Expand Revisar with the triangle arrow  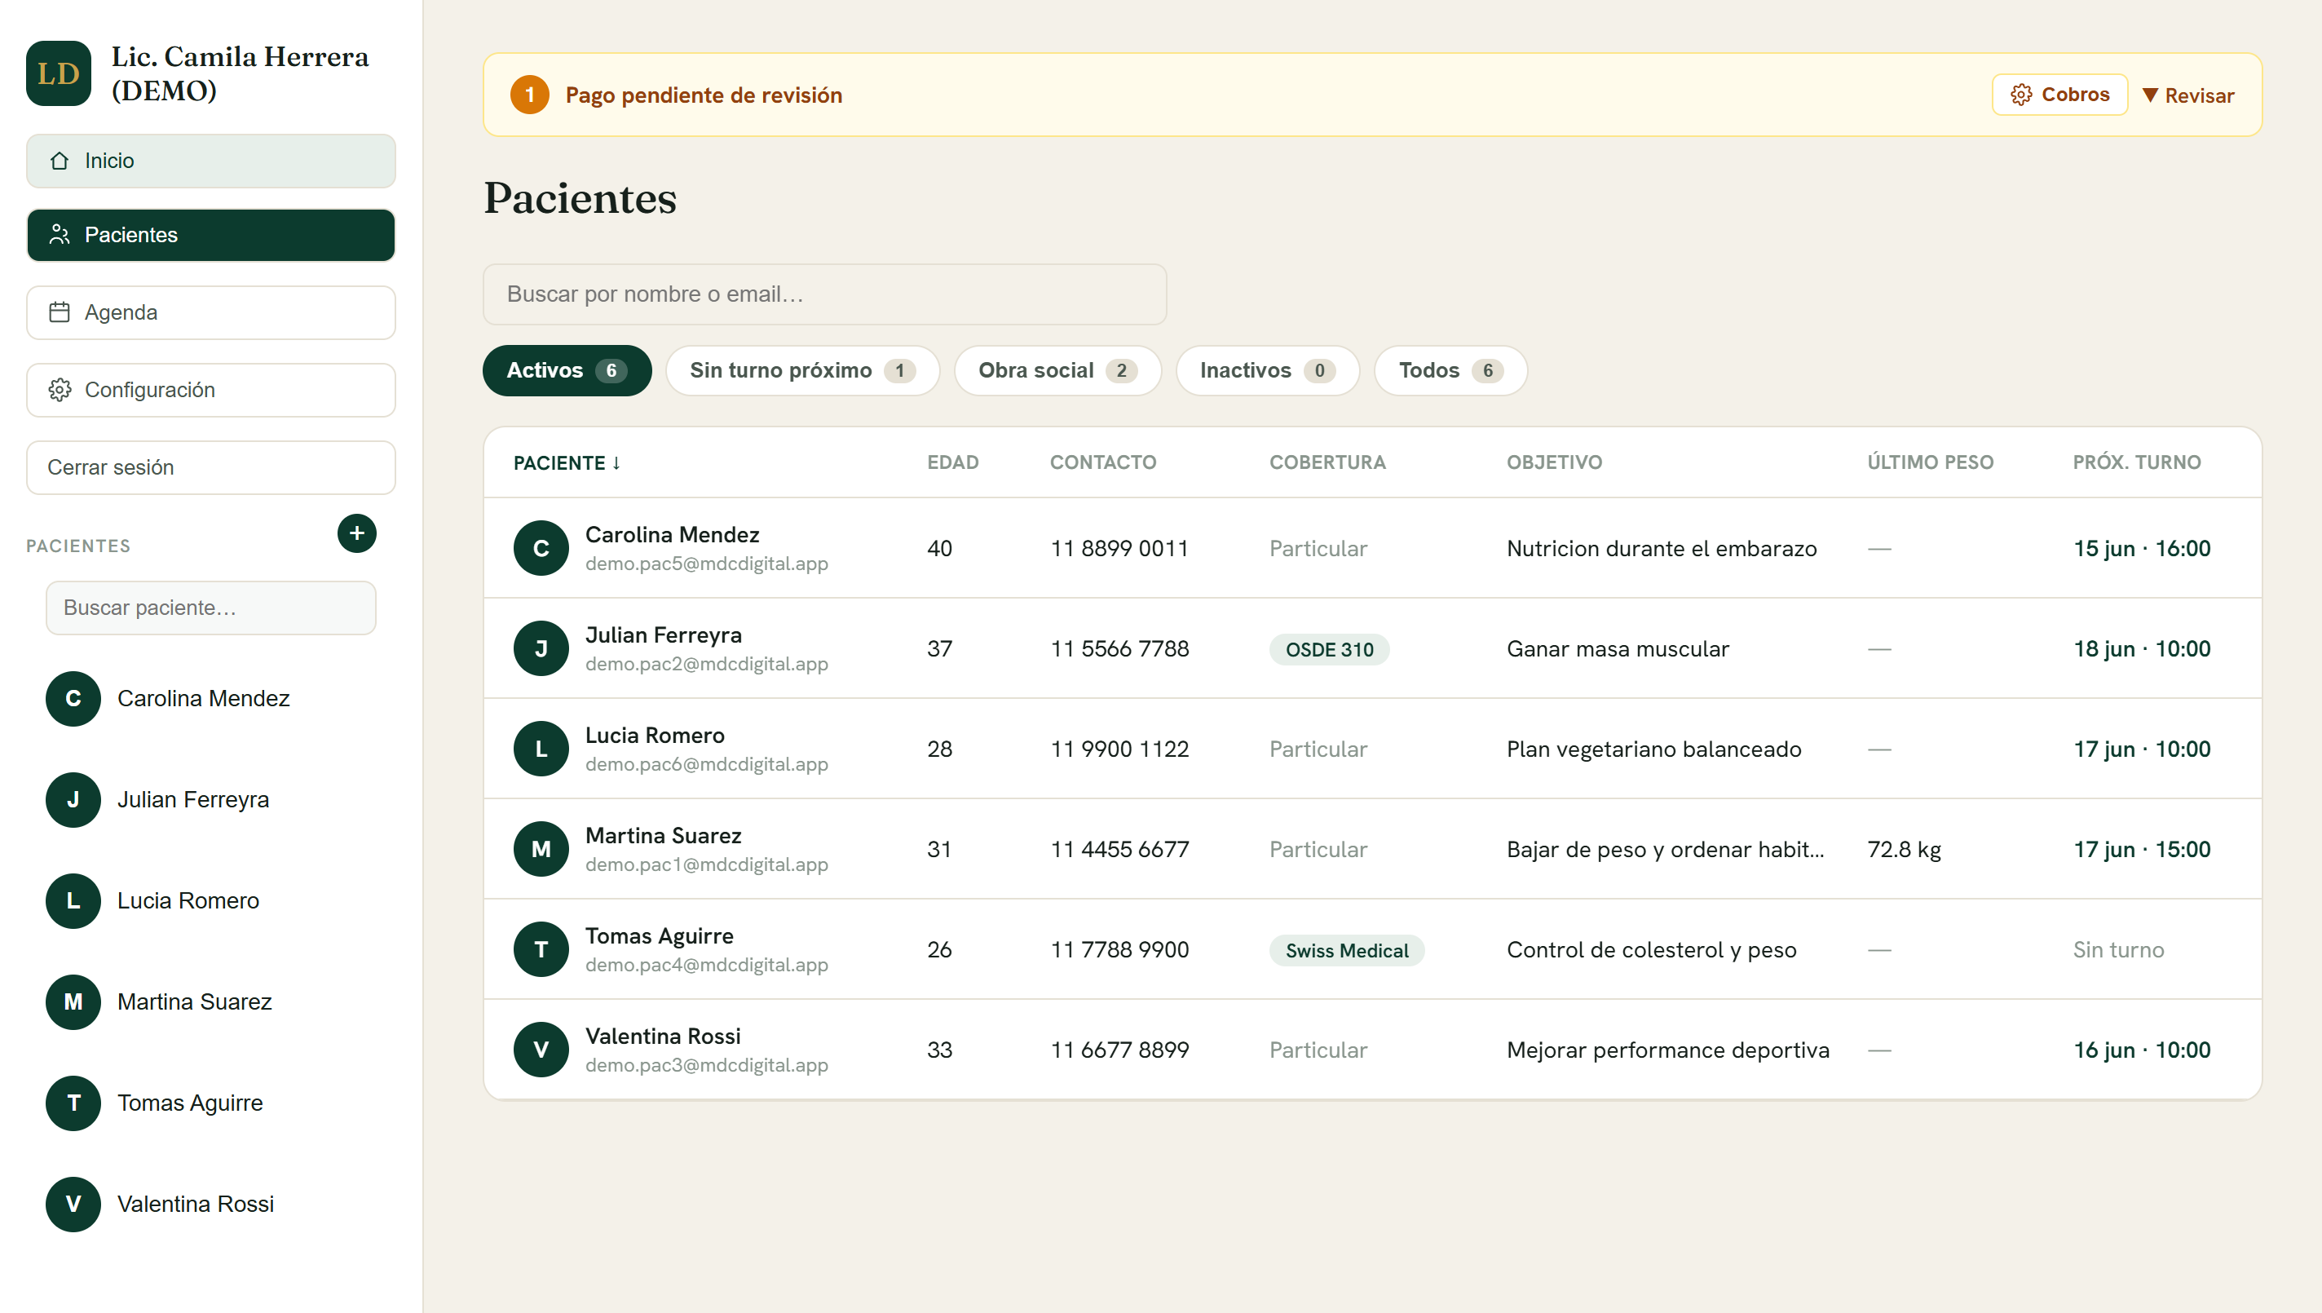pyautogui.click(x=2150, y=95)
